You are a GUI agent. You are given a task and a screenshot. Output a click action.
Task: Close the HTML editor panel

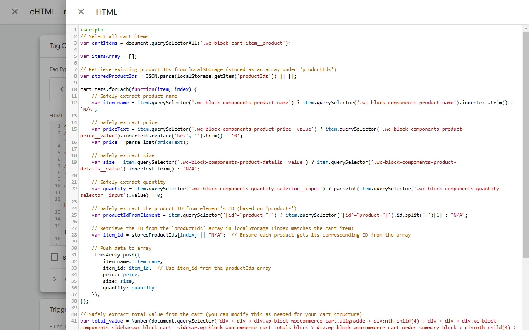pyautogui.click(x=81, y=12)
